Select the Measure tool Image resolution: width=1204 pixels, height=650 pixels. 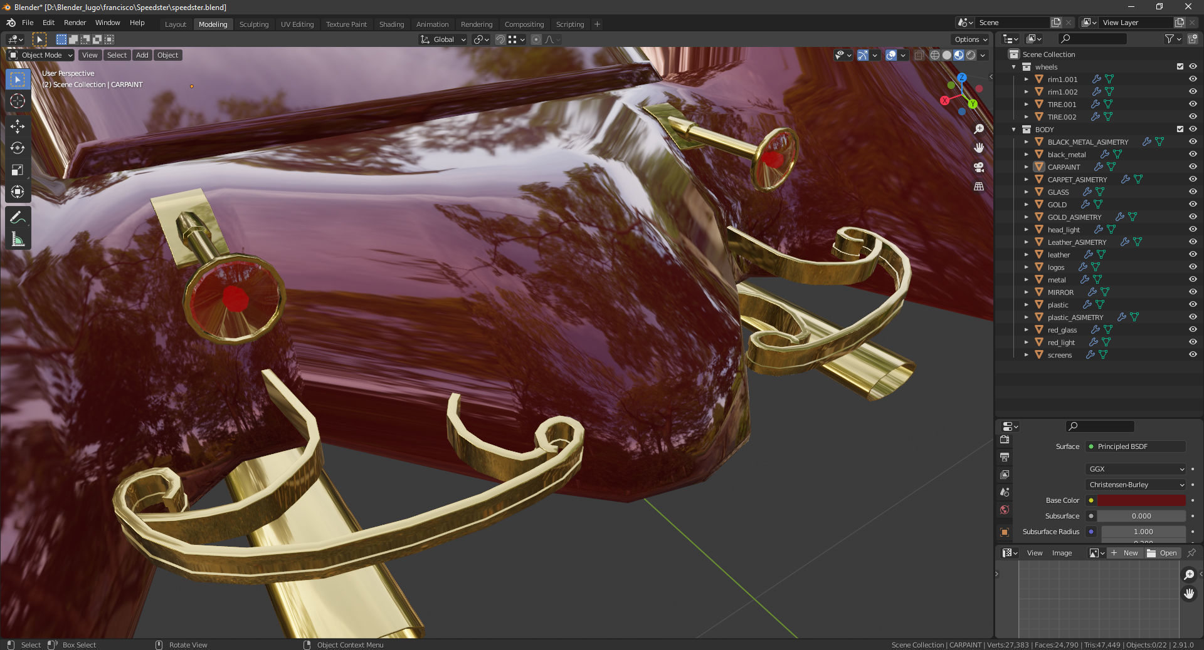click(18, 239)
